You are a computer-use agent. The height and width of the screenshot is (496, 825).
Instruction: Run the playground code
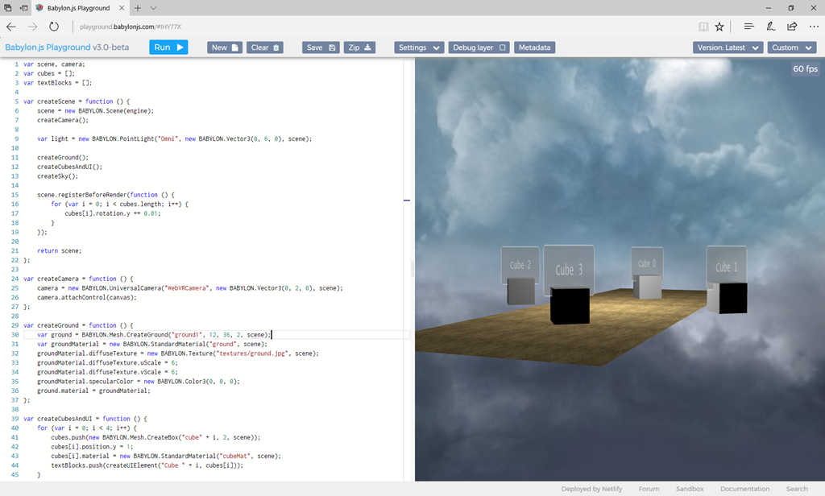click(x=168, y=48)
